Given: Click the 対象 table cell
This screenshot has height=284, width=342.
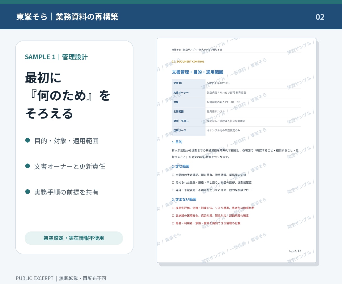Looking at the screenshot, I should [x=189, y=102].
